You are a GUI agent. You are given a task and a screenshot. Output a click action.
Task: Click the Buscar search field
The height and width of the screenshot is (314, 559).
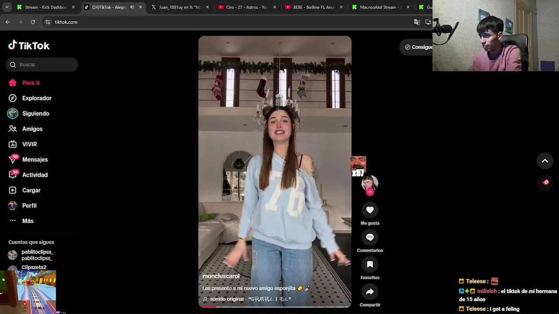pos(42,65)
